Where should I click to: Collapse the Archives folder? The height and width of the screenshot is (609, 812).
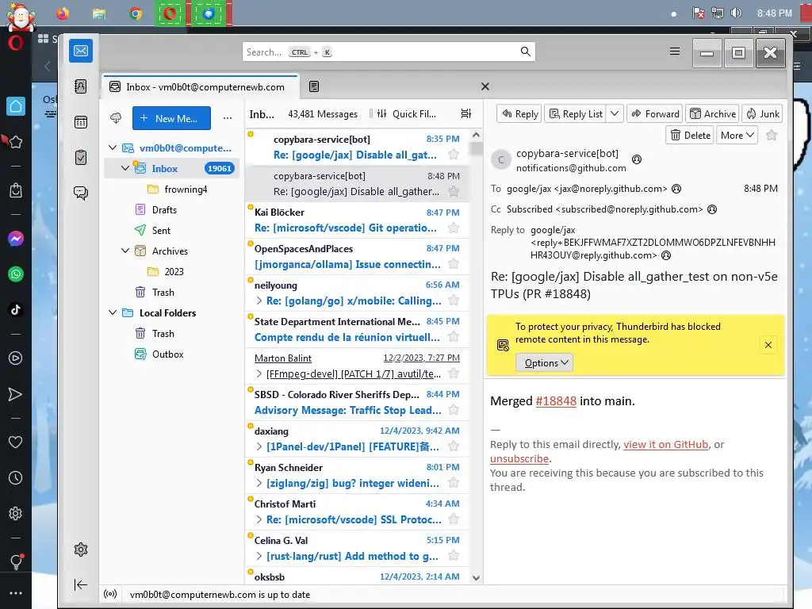[124, 251]
